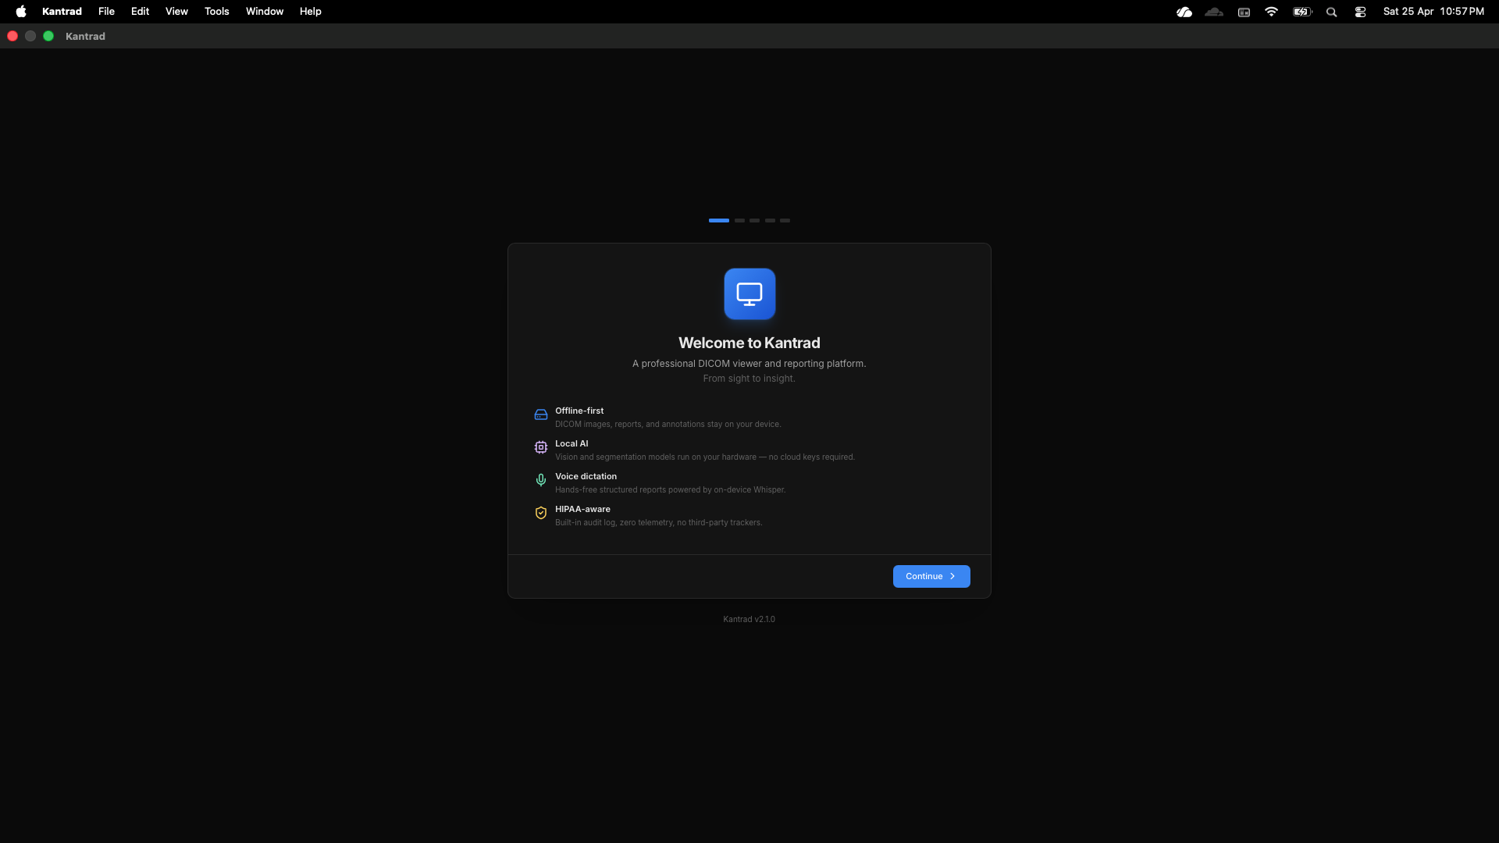The width and height of the screenshot is (1499, 843).
Task: Open Spotlight search in menu bar
Action: tap(1332, 12)
